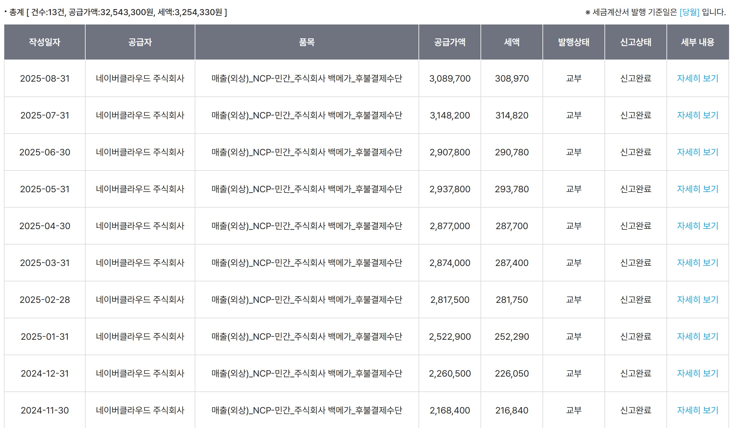View details of the 2025-02-28 invoice
Screen dimensions: 733x428
pyautogui.click(x=697, y=300)
